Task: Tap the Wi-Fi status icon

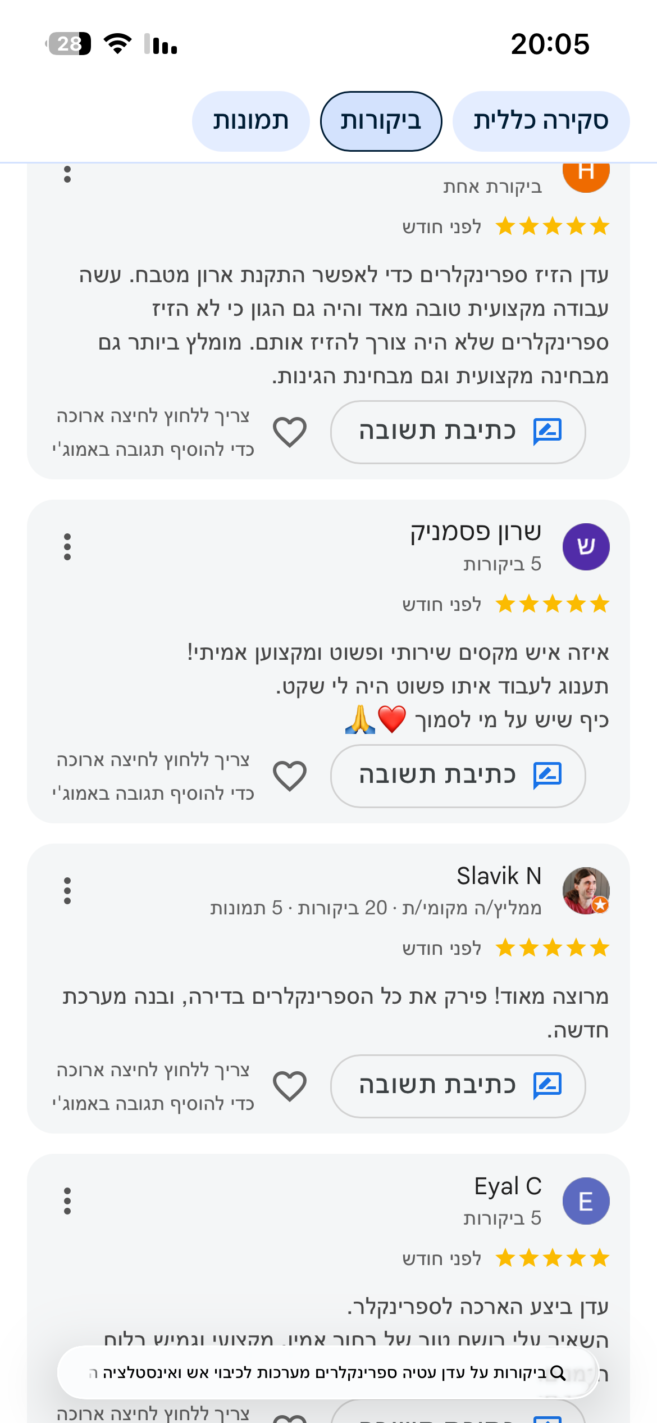Action: coord(118,44)
